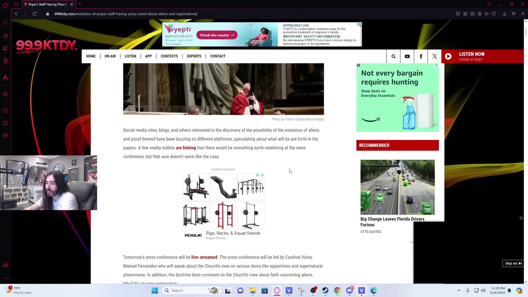Viewport: 528px width, 297px height.
Task: Click the browser snapshot camera icon
Action: [x=472, y=14]
